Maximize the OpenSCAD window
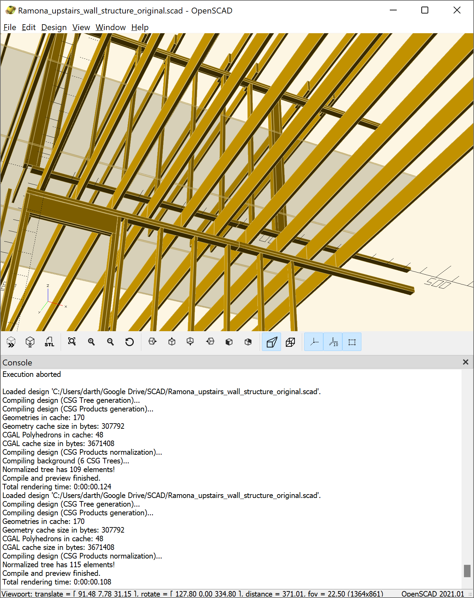Image resolution: width=474 pixels, height=598 pixels. coord(425,10)
